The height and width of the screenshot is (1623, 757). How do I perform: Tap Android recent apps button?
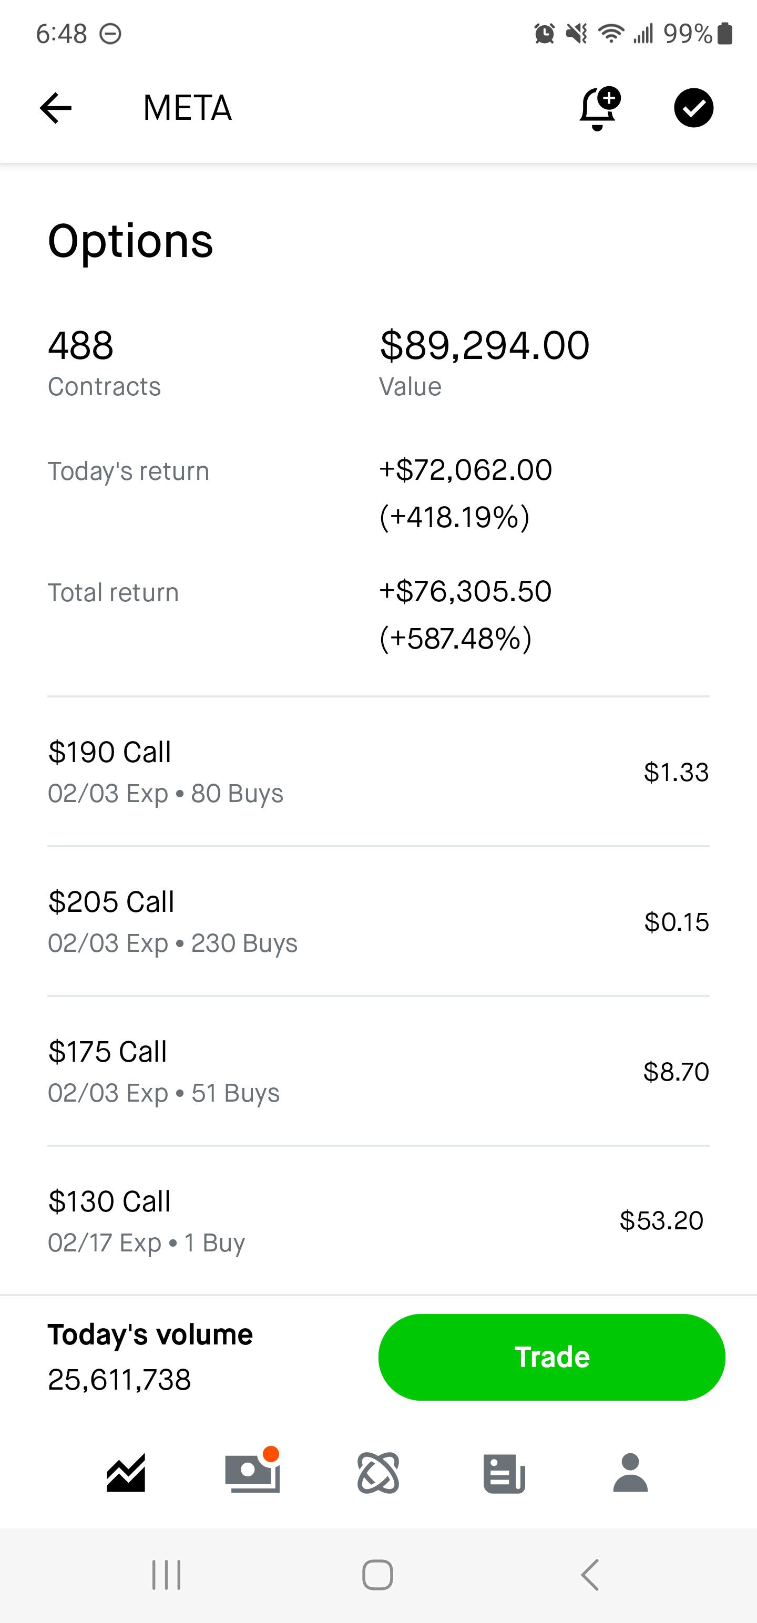(167, 1575)
